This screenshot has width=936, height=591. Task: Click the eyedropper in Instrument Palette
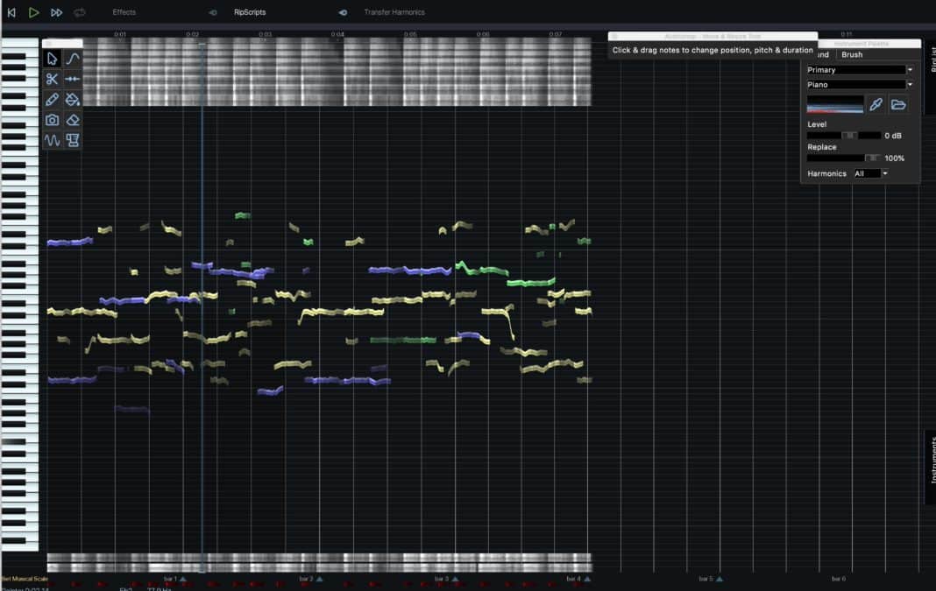pos(876,105)
